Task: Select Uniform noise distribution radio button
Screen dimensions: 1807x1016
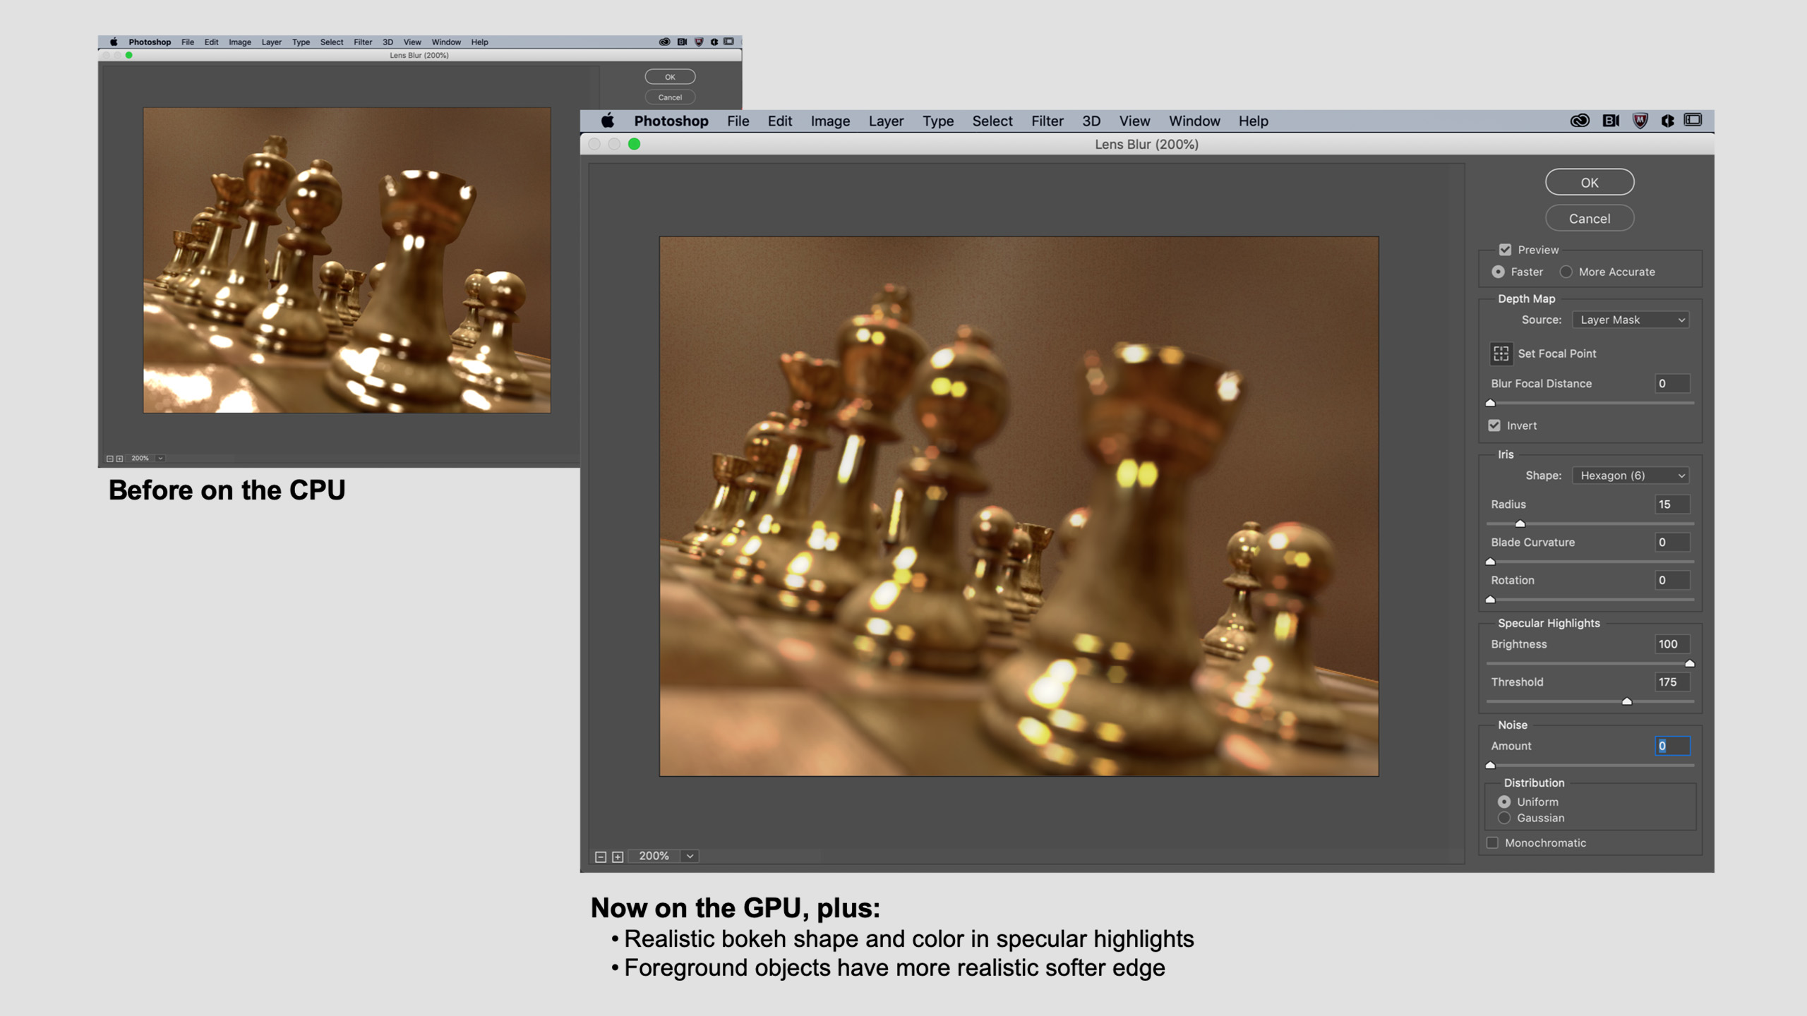Action: pyautogui.click(x=1504, y=802)
